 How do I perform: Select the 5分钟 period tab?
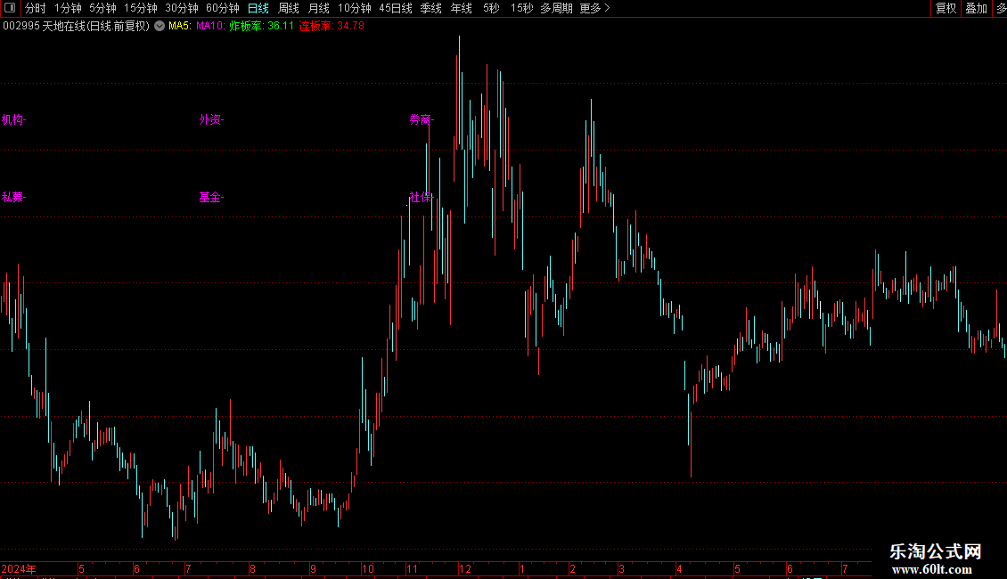[102, 8]
